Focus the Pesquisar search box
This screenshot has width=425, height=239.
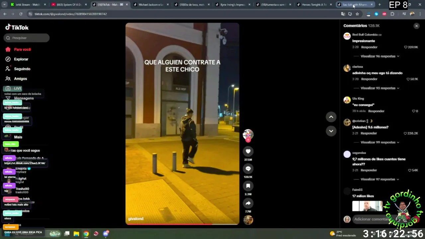coord(27,38)
